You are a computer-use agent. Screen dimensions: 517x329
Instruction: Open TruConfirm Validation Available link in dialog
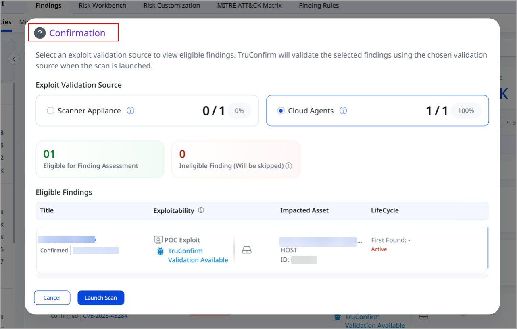(198, 255)
